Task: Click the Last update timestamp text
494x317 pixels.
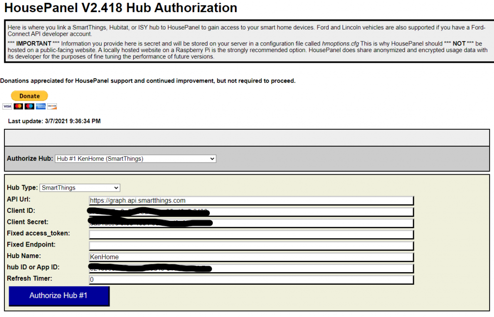Action: 54,121
